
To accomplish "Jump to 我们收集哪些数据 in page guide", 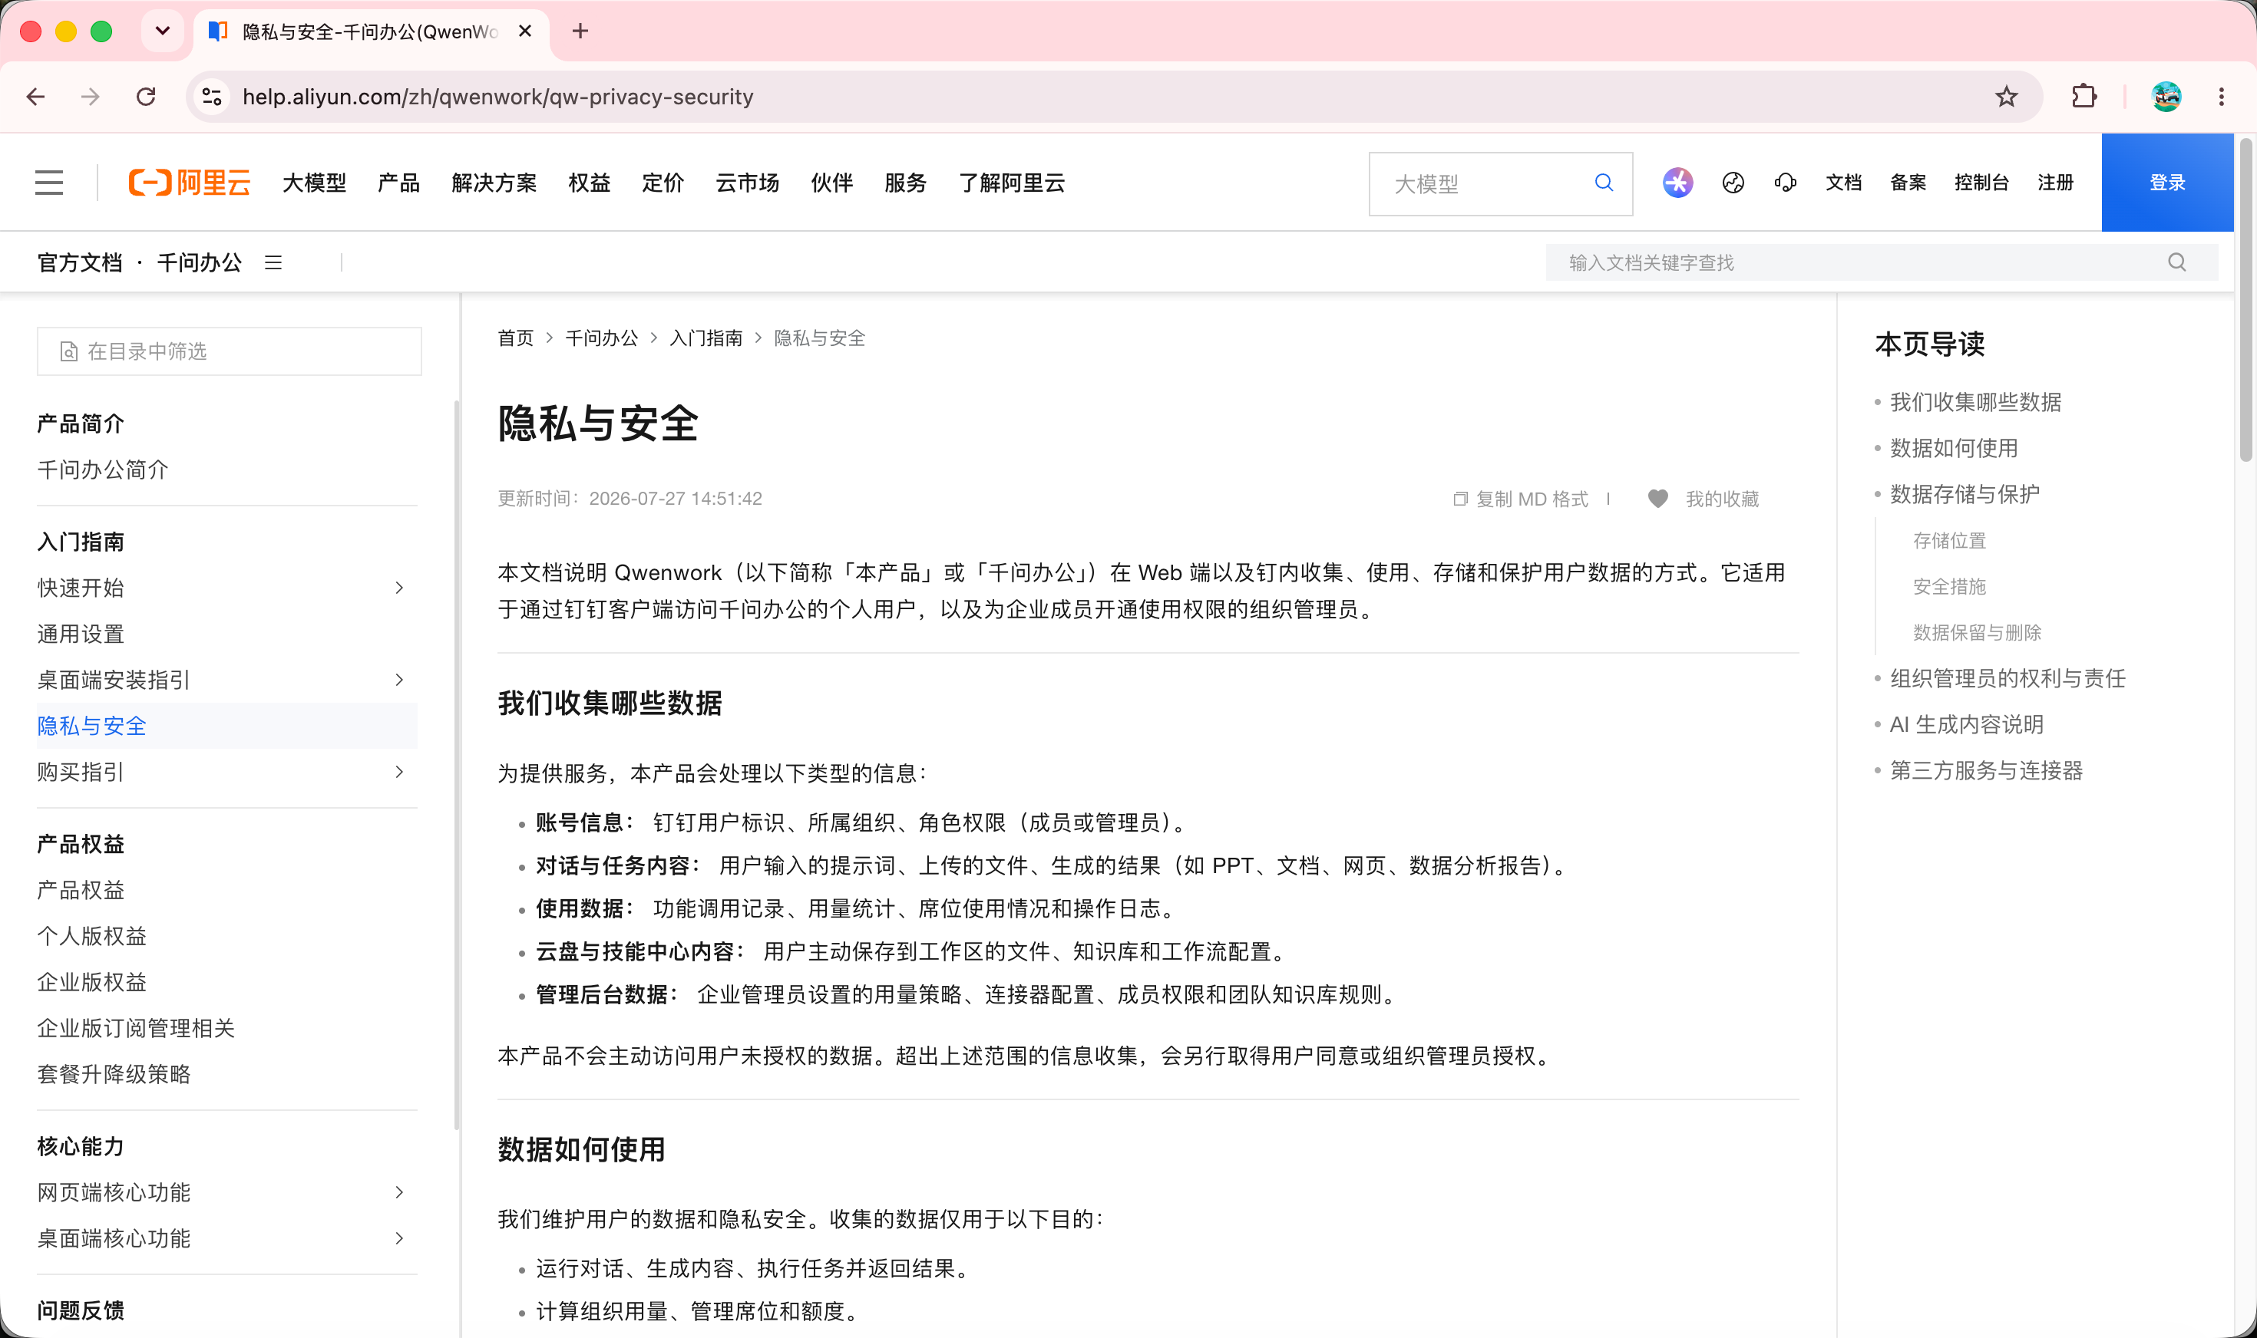I will pos(1975,402).
